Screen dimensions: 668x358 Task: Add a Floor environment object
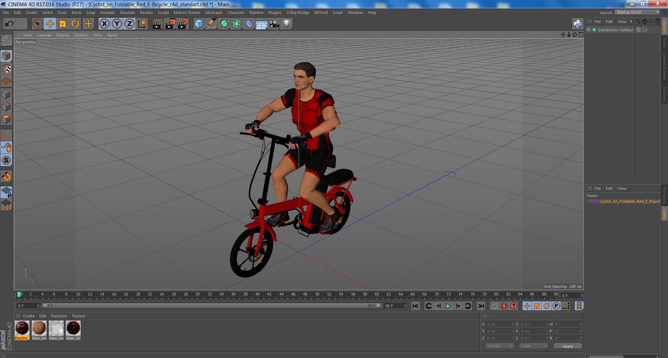tap(261, 24)
